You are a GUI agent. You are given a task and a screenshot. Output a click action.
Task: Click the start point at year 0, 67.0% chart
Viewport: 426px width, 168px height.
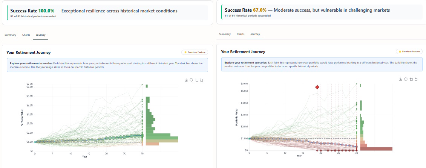pyautogui.click(x=250, y=138)
